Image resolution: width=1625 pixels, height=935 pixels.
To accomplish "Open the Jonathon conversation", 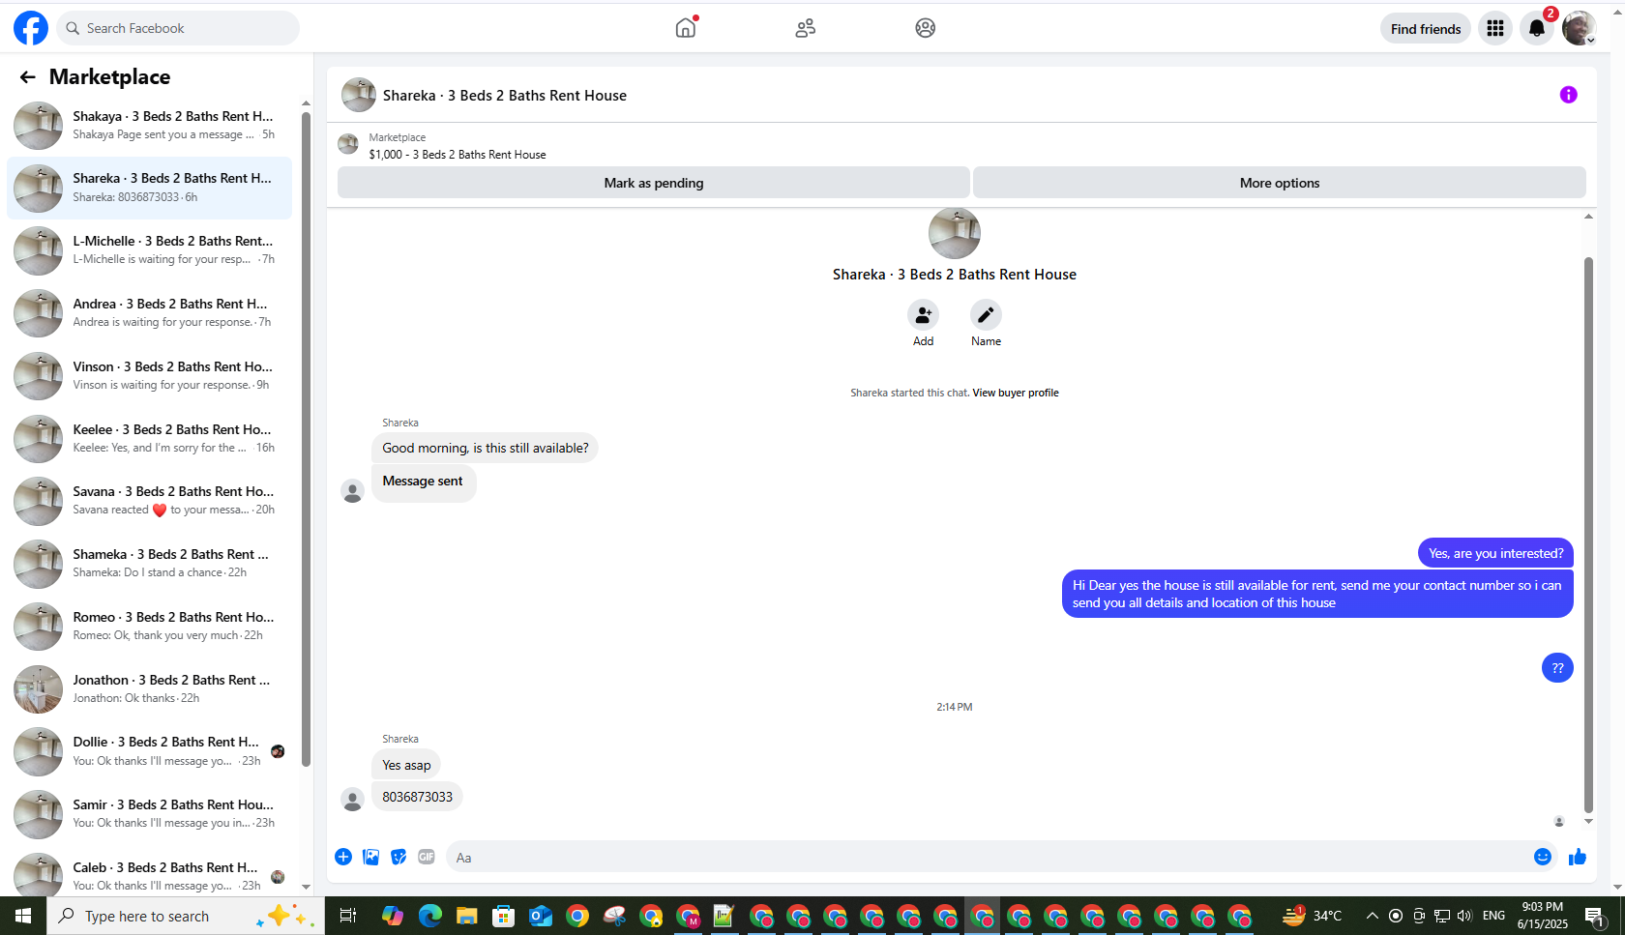I will click(x=150, y=689).
